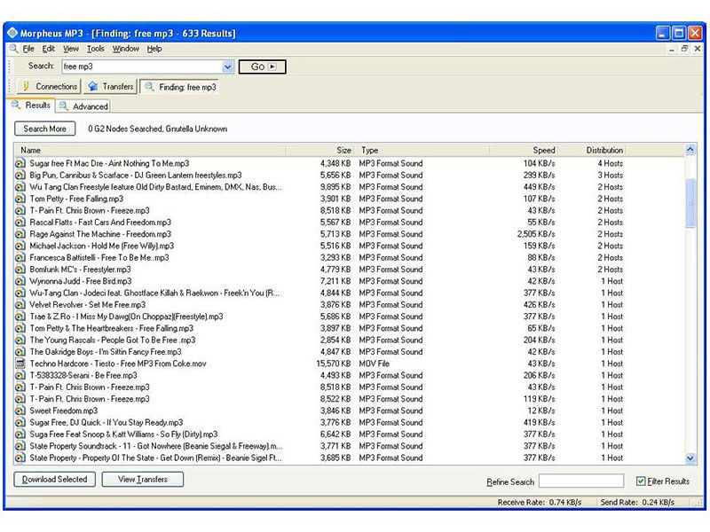Click MP3 icon of The Oakridge Boys row

tap(20, 351)
